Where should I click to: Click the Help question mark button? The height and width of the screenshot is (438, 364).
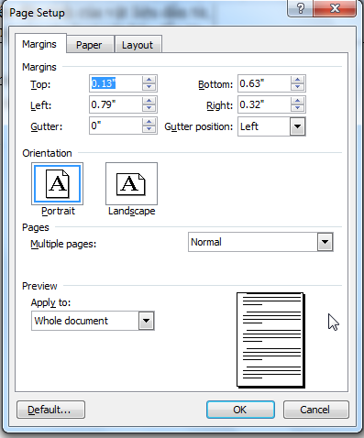click(300, 8)
